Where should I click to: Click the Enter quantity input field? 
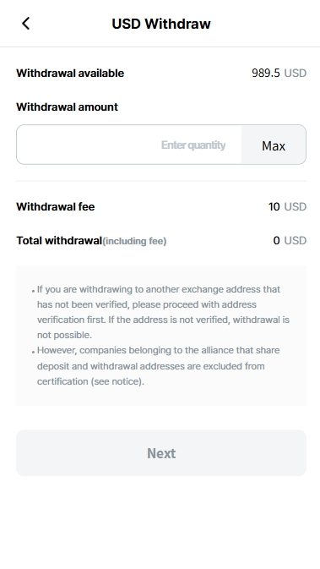click(x=129, y=145)
